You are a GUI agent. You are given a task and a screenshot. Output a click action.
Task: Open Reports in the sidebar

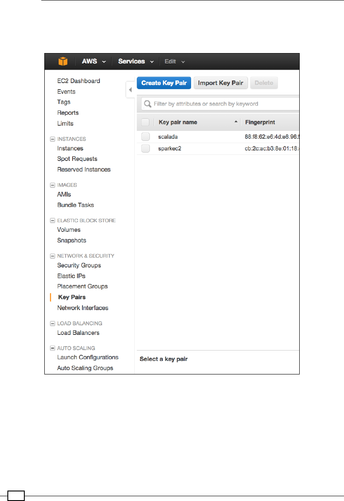click(68, 113)
